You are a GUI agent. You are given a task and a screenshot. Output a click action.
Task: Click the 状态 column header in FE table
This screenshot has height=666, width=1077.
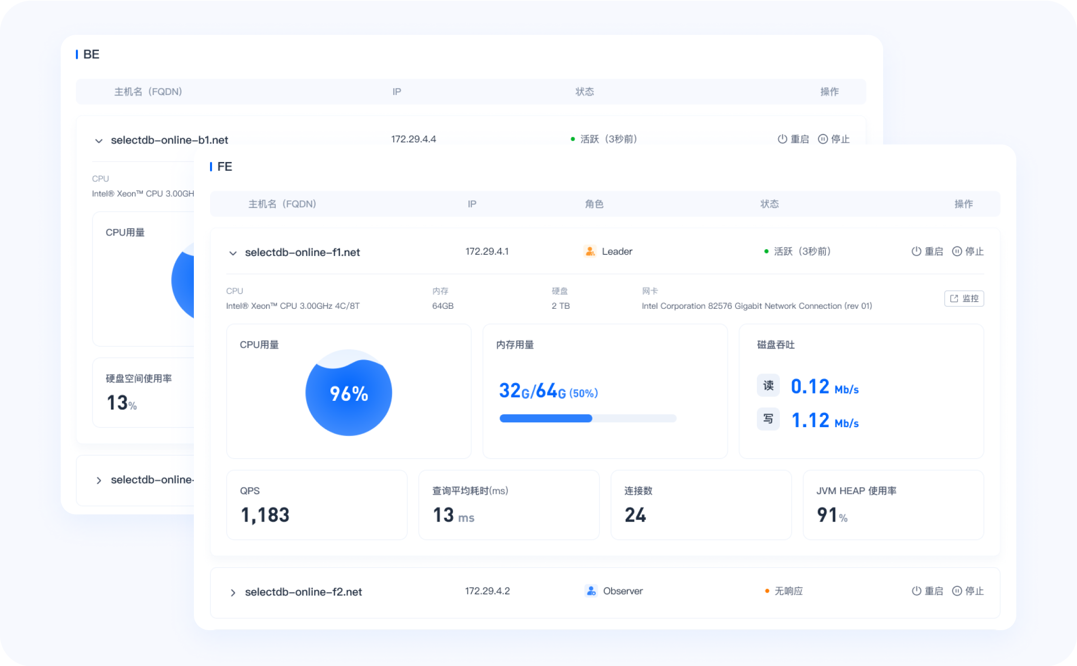[769, 204]
